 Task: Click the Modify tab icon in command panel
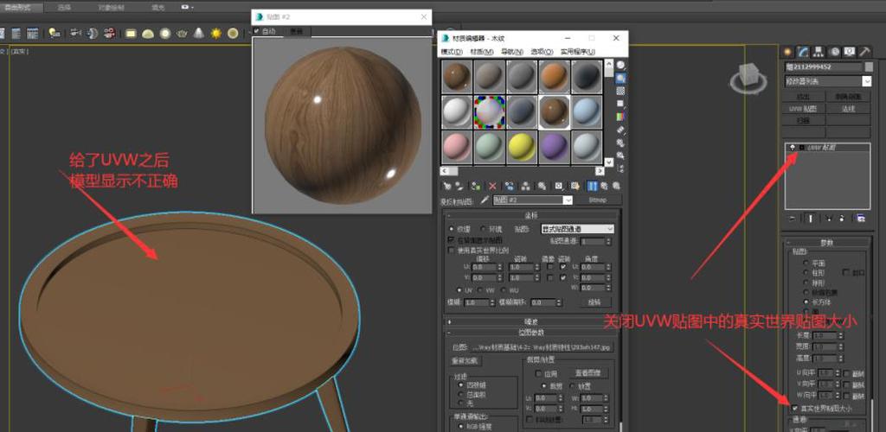click(802, 51)
